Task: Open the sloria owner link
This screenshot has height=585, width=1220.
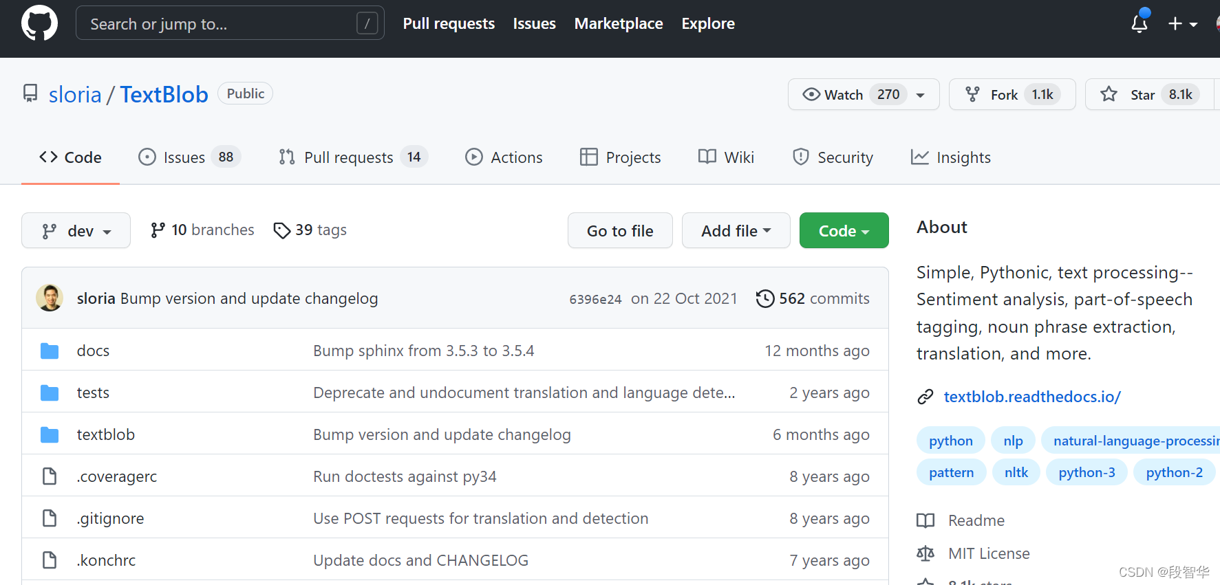Action: pos(75,94)
